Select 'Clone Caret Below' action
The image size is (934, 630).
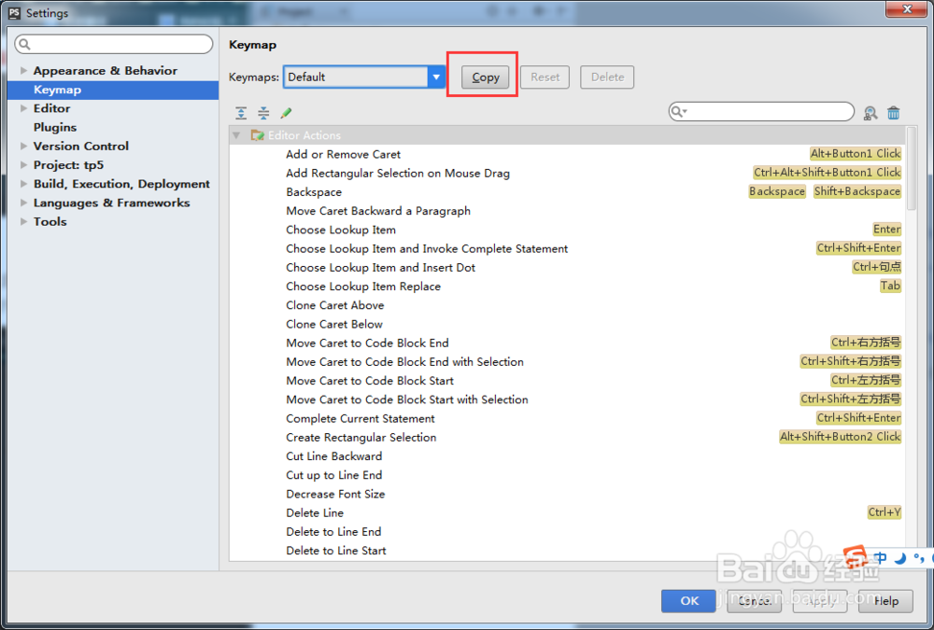point(334,324)
